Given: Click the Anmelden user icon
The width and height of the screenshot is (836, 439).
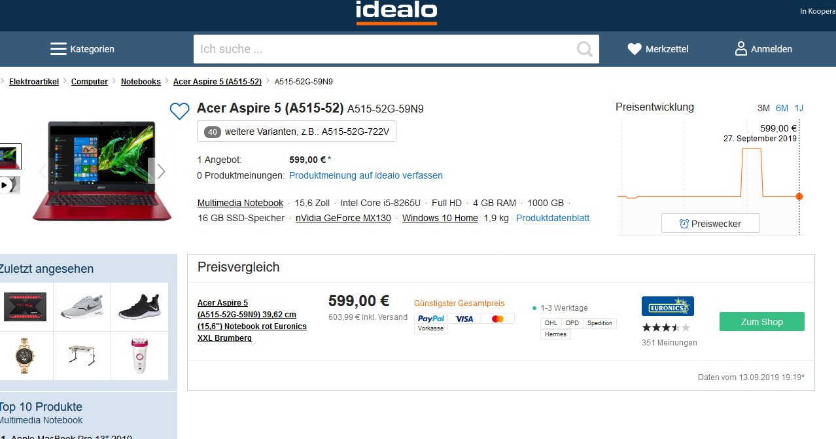Looking at the screenshot, I should (x=741, y=48).
